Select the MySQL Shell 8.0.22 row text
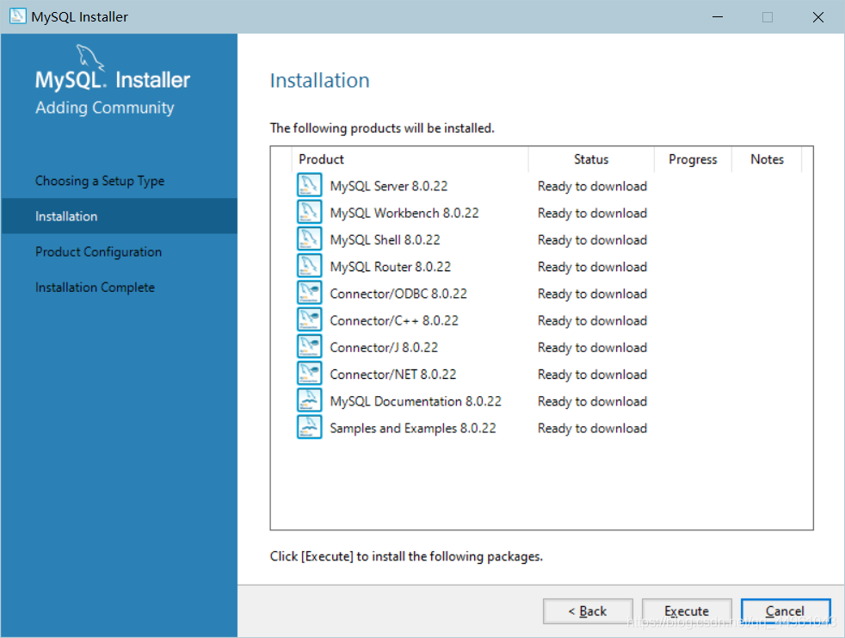The height and width of the screenshot is (638, 845). point(385,240)
